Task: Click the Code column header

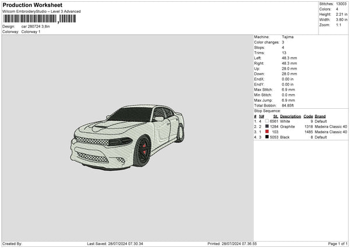Action: click(308, 116)
